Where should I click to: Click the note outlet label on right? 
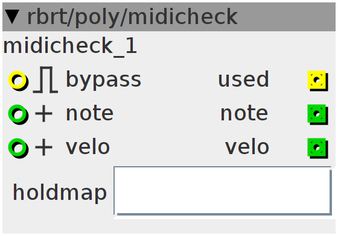[244, 114]
